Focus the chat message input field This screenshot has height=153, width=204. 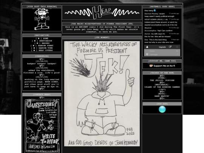[x=162, y=54]
